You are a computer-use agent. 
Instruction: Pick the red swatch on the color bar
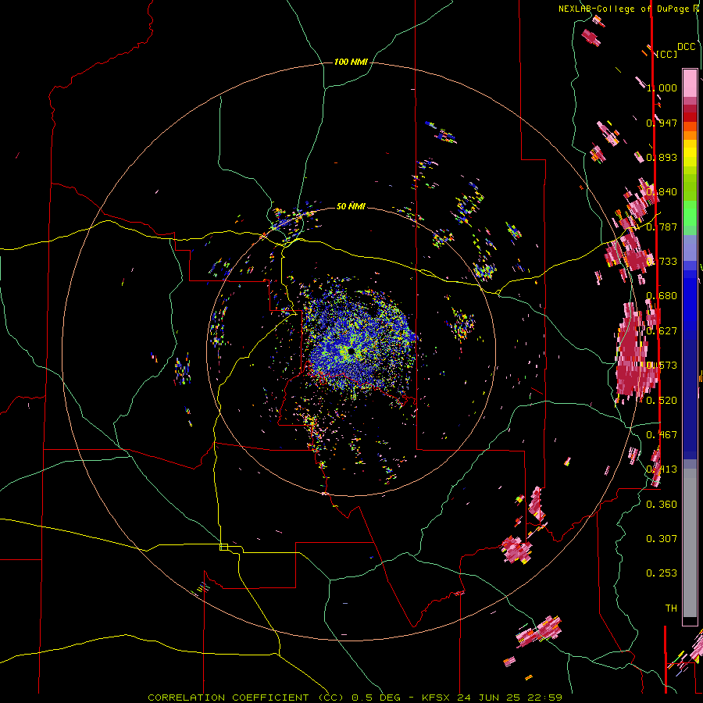tap(690, 117)
